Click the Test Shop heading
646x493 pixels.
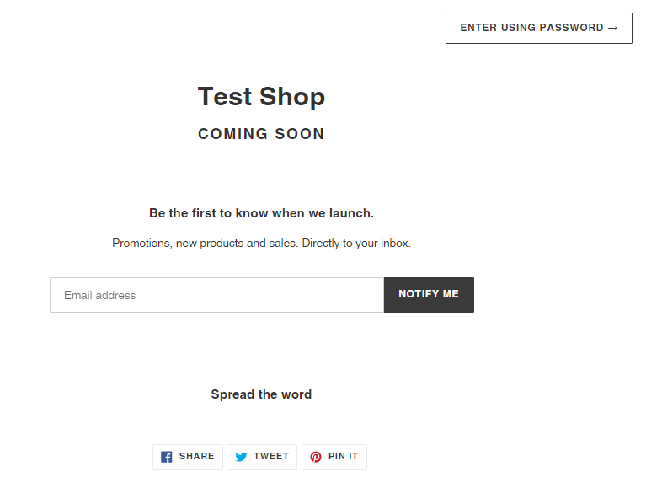[x=261, y=96]
